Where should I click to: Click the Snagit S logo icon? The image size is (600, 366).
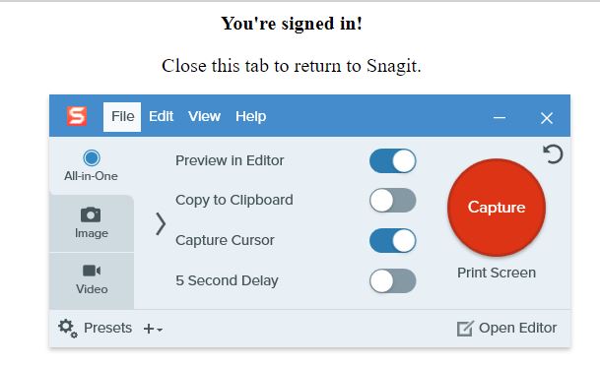(x=77, y=116)
